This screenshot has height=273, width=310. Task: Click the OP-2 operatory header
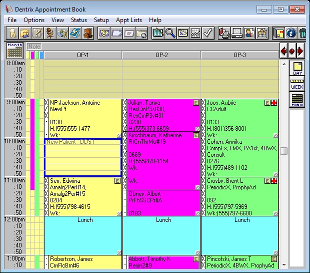[161, 55]
